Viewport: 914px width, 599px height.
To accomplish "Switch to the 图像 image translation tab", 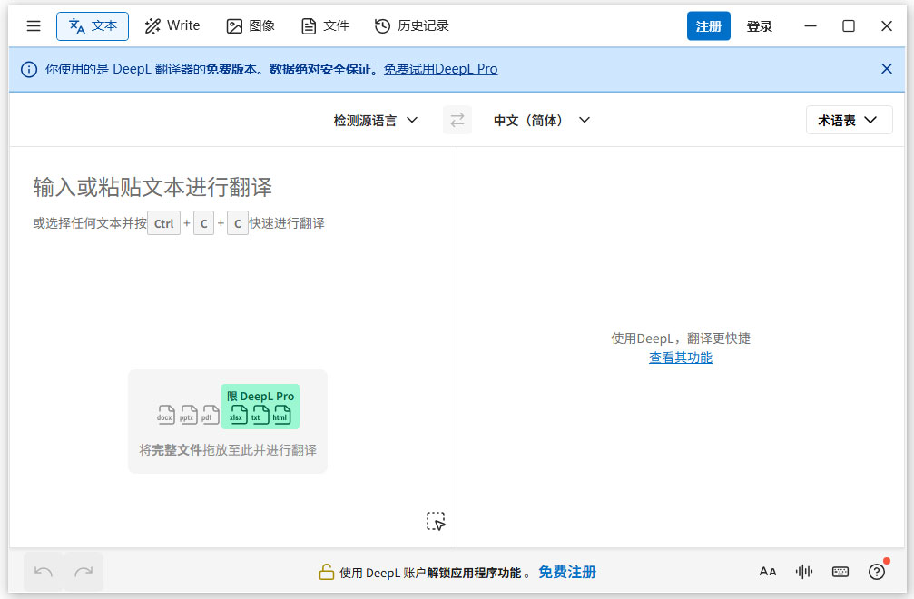I will click(x=251, y=25).
